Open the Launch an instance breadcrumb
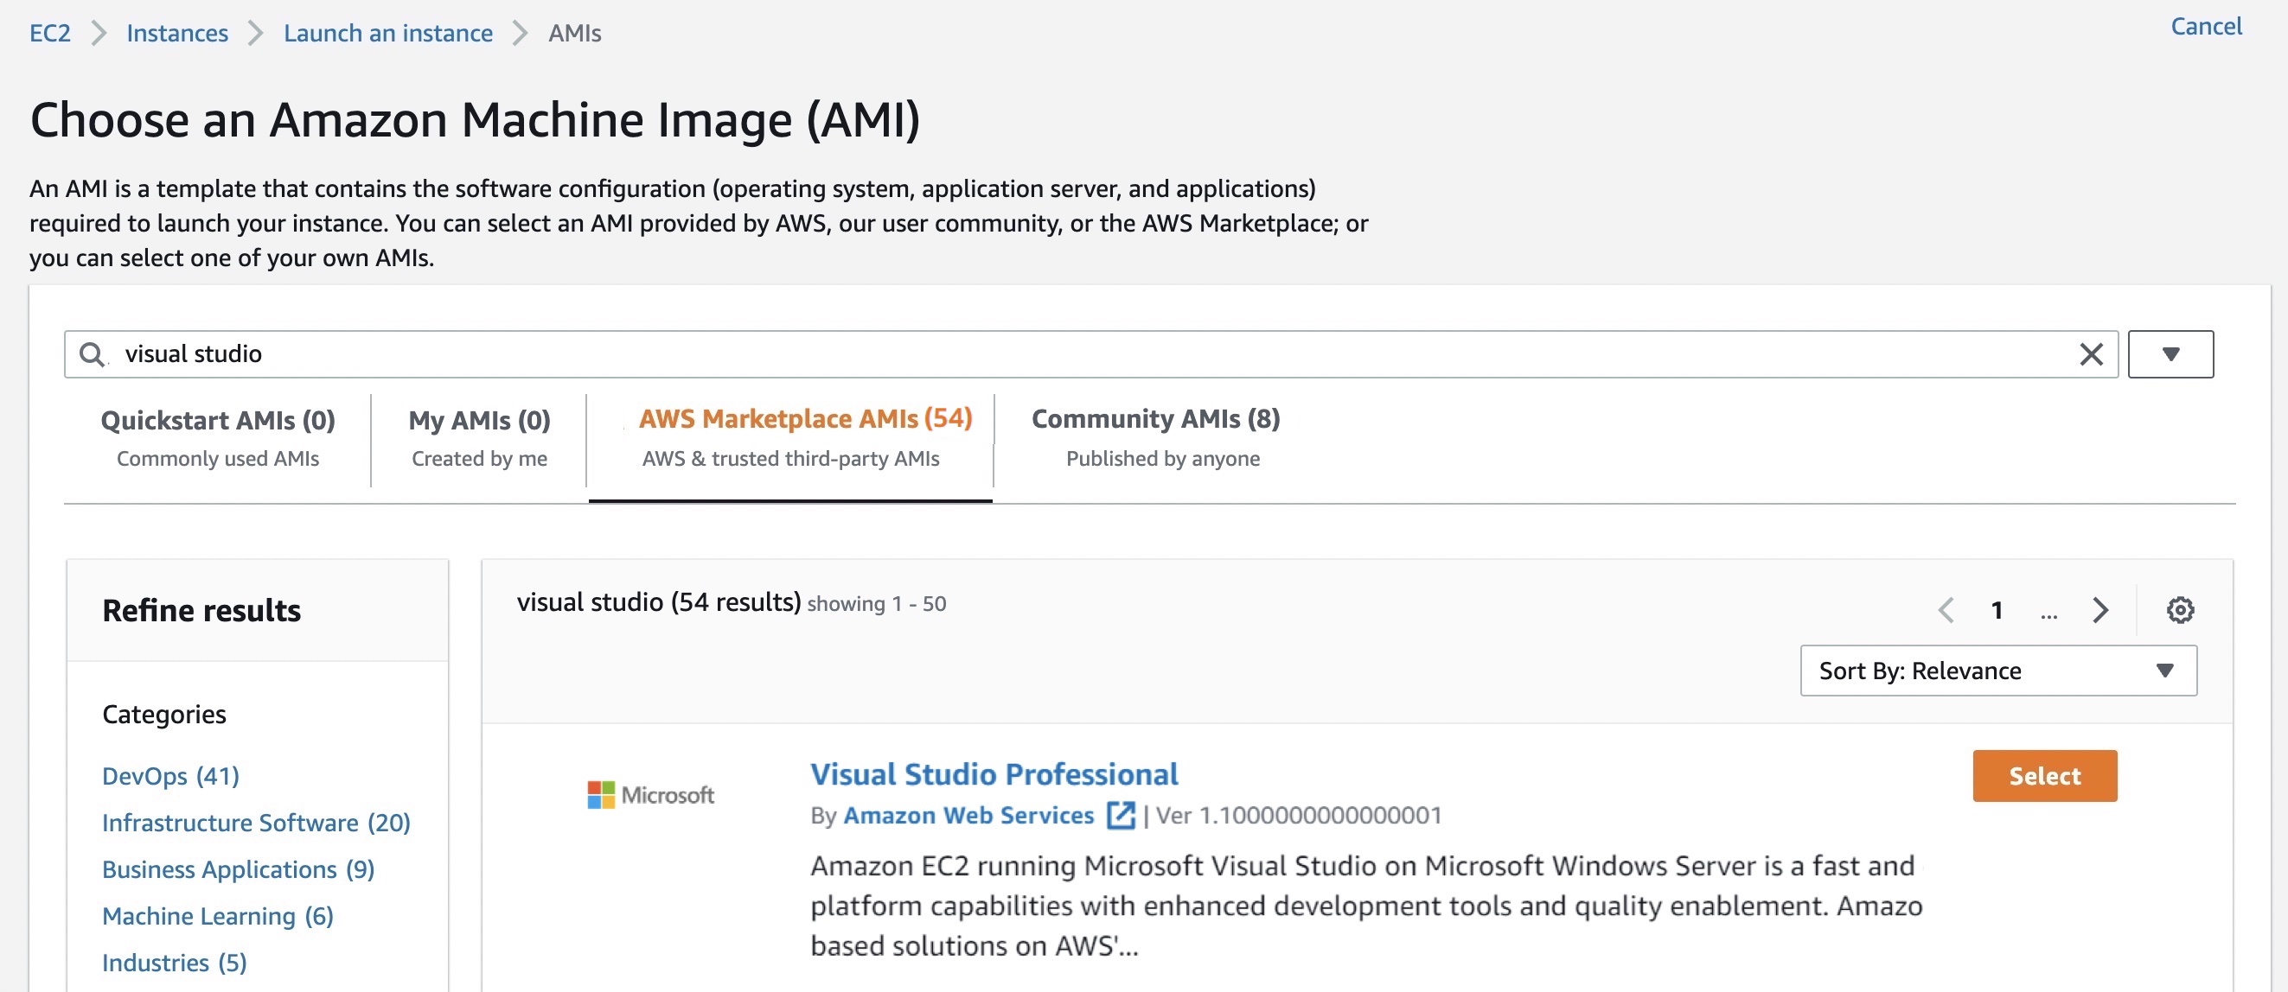2288x992 pixels. [388, 34]
